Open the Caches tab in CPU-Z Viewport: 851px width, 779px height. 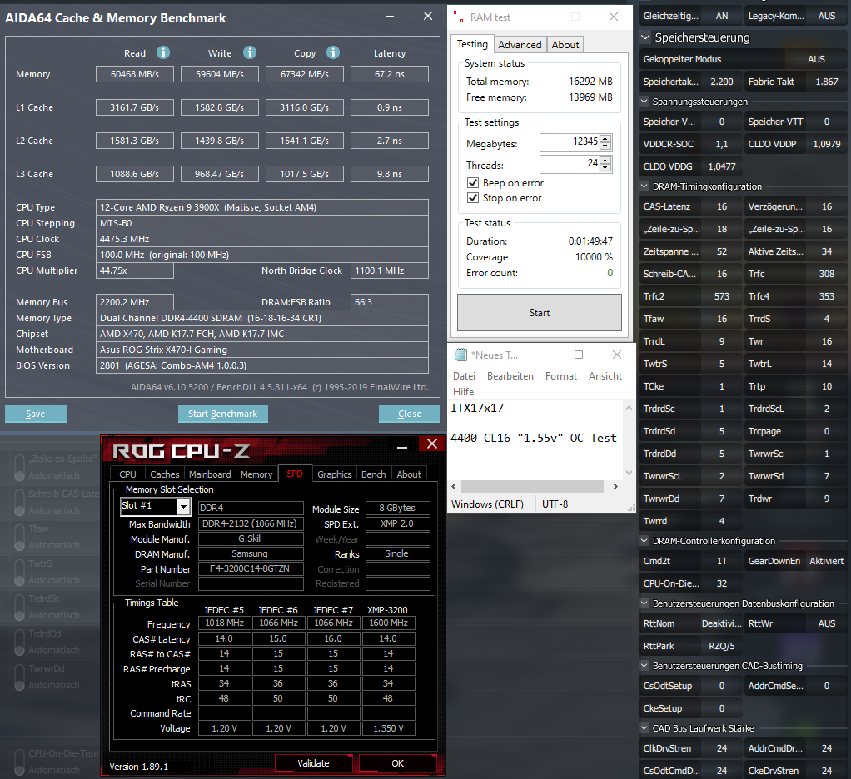164,474
